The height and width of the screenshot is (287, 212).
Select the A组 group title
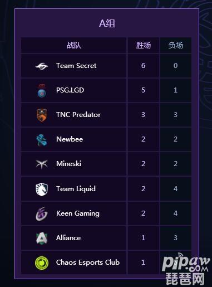coord(107,23)
